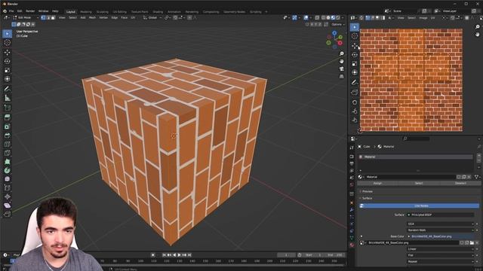The height and width of the screenshot is (271, 483).
Task: Select the Inset Faces tool
Action: point(7,126)
